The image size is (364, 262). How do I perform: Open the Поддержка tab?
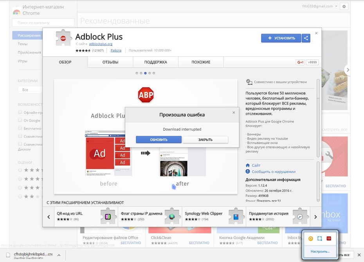pyautogui.click(x=155, y=62)
